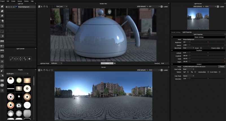The width and height of the screenshot is (226, 121).
Task: Click the Brightness slider track
Action: pos(208,42)
